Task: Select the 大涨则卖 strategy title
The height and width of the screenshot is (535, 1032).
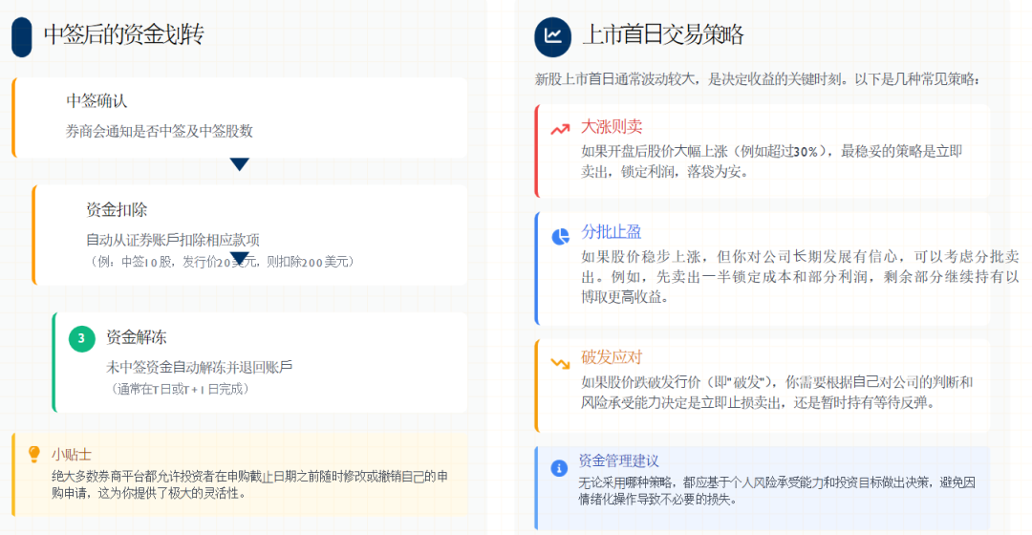Action: click(612, 126)
